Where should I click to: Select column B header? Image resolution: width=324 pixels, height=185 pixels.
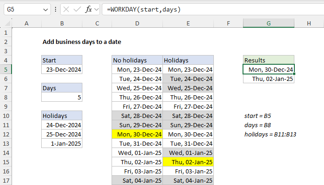click(62, 23)
